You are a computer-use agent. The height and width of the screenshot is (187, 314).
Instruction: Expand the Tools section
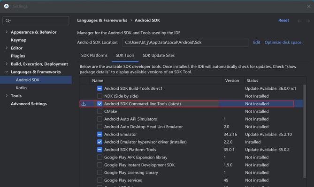click(x=7, y=96)
